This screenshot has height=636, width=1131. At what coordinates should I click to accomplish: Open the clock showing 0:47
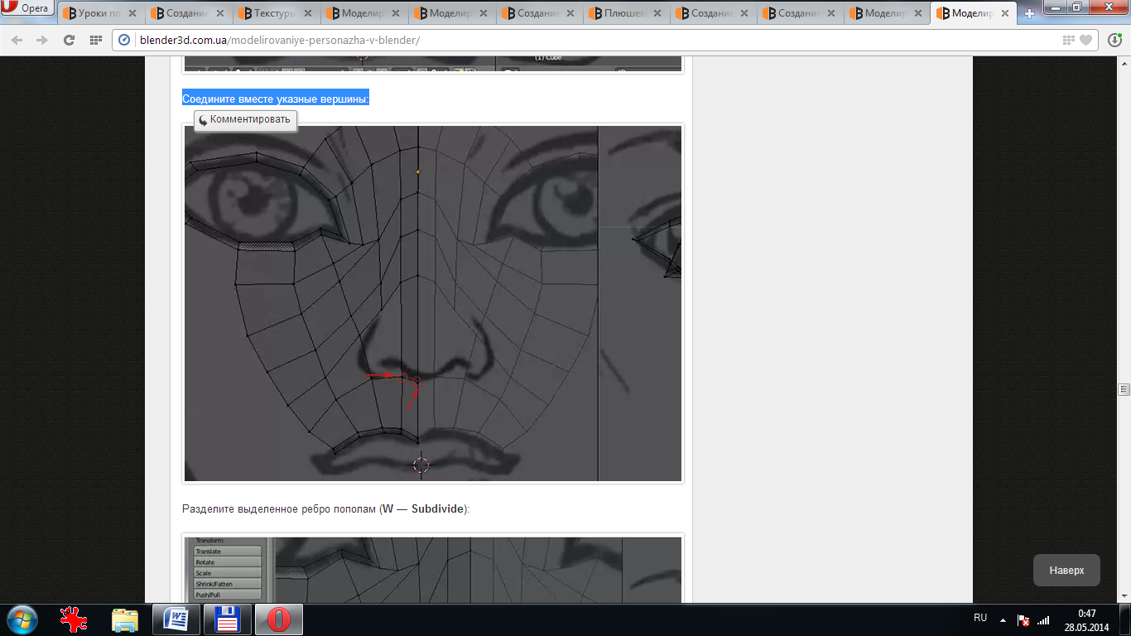click(1086, 620)
